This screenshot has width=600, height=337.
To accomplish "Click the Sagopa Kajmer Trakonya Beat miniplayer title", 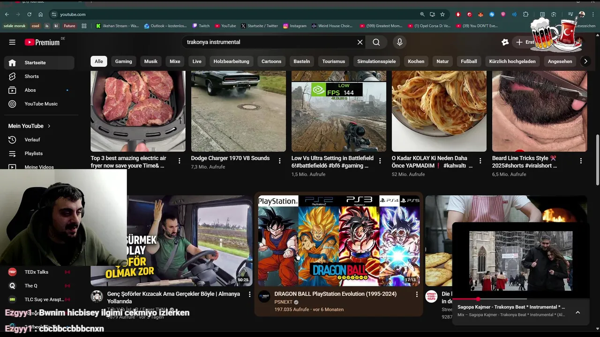I will coord(511,307).
